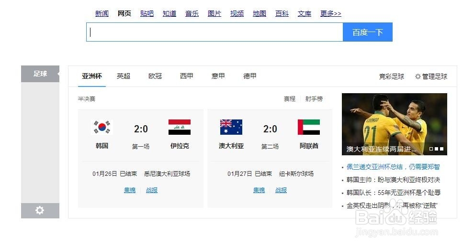Switch to the 意甲 tab
463x248 pixels.
218,76
